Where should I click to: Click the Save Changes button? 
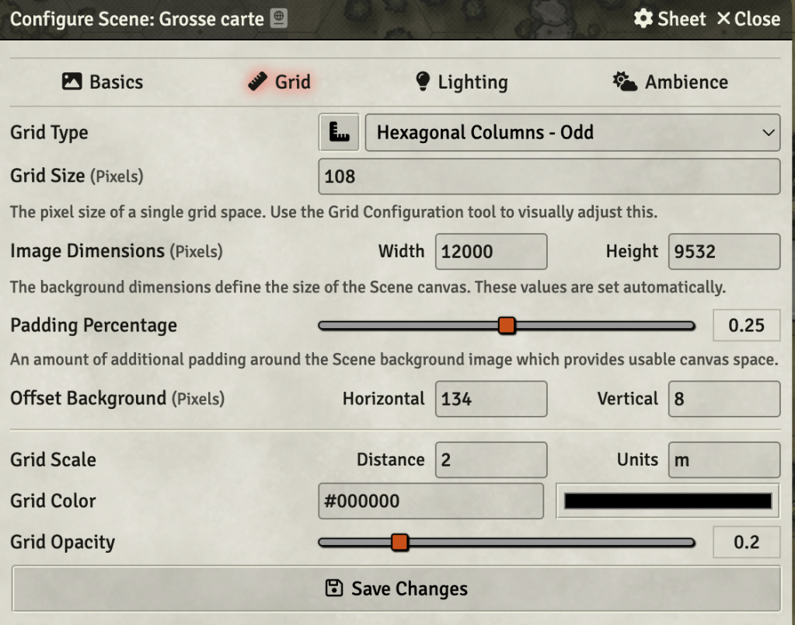(x=396, y=588)
